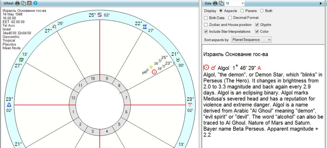327x148 pixels.
Task: Click the Wheel panel title
Action: click(8, 3)
